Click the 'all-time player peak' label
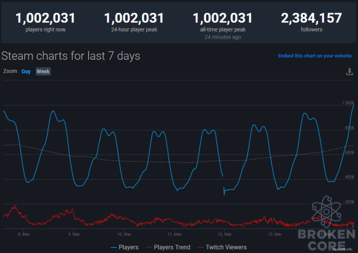The width and height of the screenshot is (358, 253). tap(223, 30)
